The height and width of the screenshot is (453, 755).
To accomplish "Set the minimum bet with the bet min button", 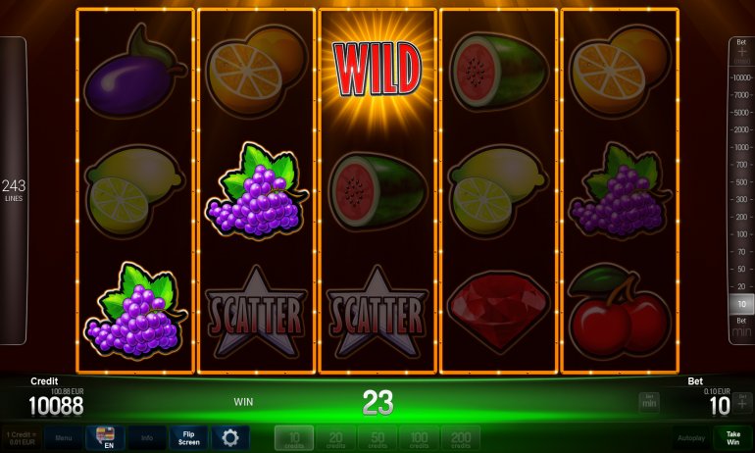I will coord(648,402).
